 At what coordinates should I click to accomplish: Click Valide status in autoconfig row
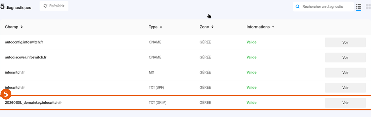(x=251, y=42)
